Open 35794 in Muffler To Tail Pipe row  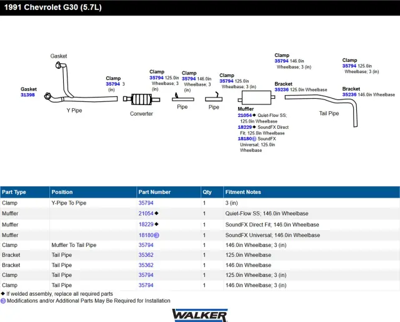146,245
